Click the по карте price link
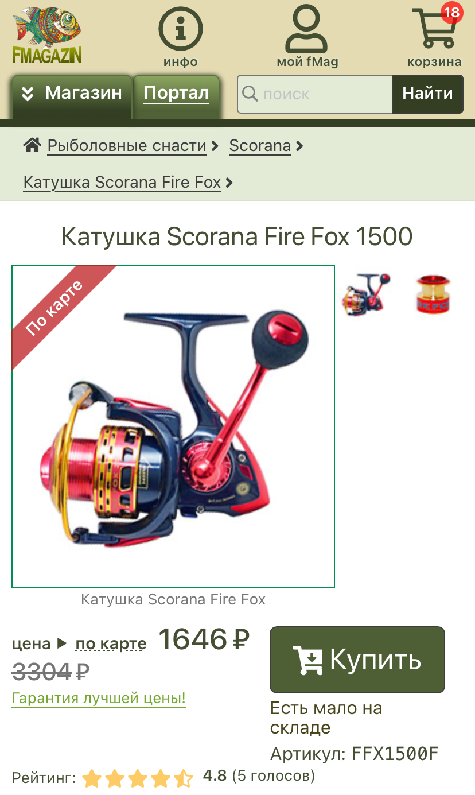This screenshot has width=475, height=795. 111,644
